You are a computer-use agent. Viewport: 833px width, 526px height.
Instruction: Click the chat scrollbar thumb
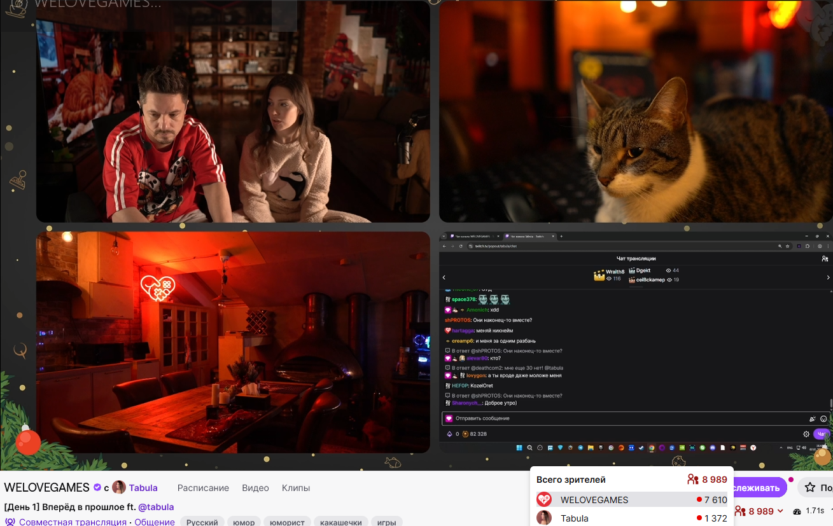[x=830, y=403]
